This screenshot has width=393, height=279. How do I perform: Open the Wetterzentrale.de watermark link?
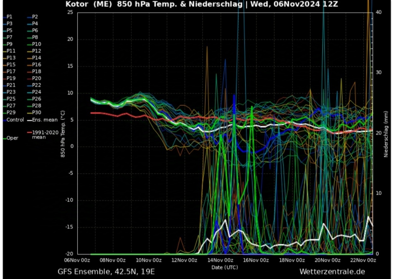(x=332, y=271)
